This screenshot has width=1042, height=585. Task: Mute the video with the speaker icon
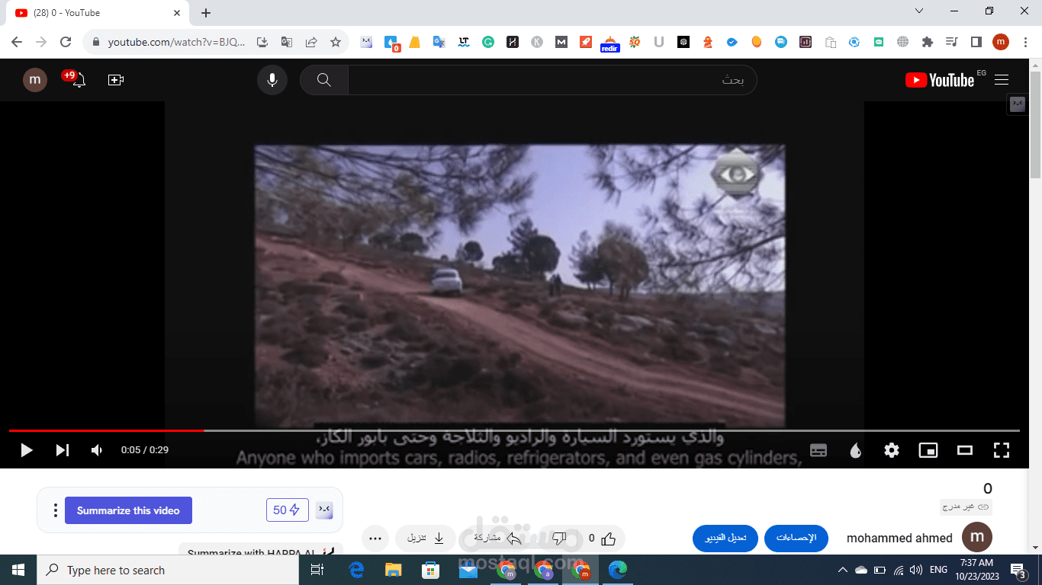[96, 450]
